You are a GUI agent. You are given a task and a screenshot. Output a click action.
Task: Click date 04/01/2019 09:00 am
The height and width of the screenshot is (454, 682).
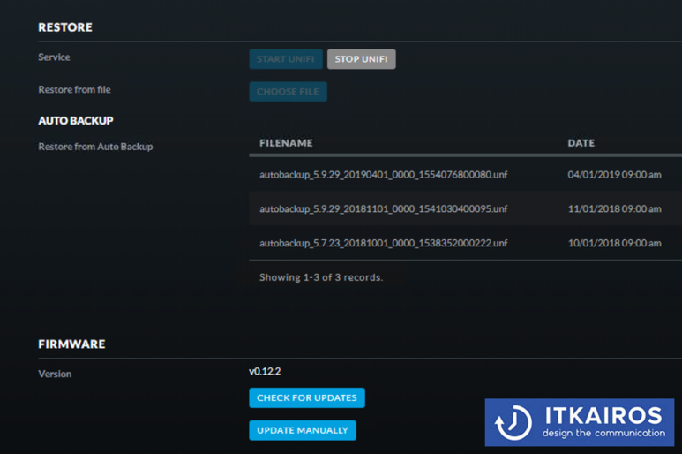pos(614,175)
